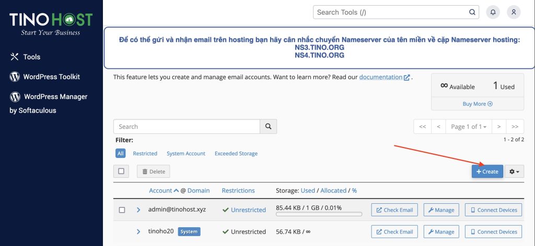Select the Exceeded Storage filter
This screenshot has width=535, height=246.
[x=236, y=153]
